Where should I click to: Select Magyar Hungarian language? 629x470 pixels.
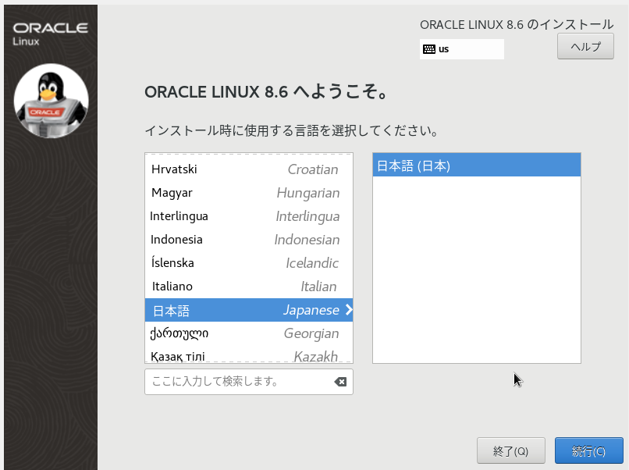click(249, 193)
